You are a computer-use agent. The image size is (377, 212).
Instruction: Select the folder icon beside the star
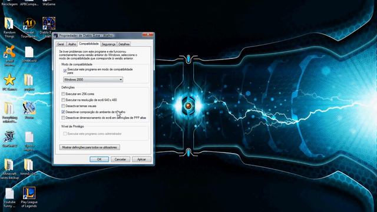coord(29,80)
